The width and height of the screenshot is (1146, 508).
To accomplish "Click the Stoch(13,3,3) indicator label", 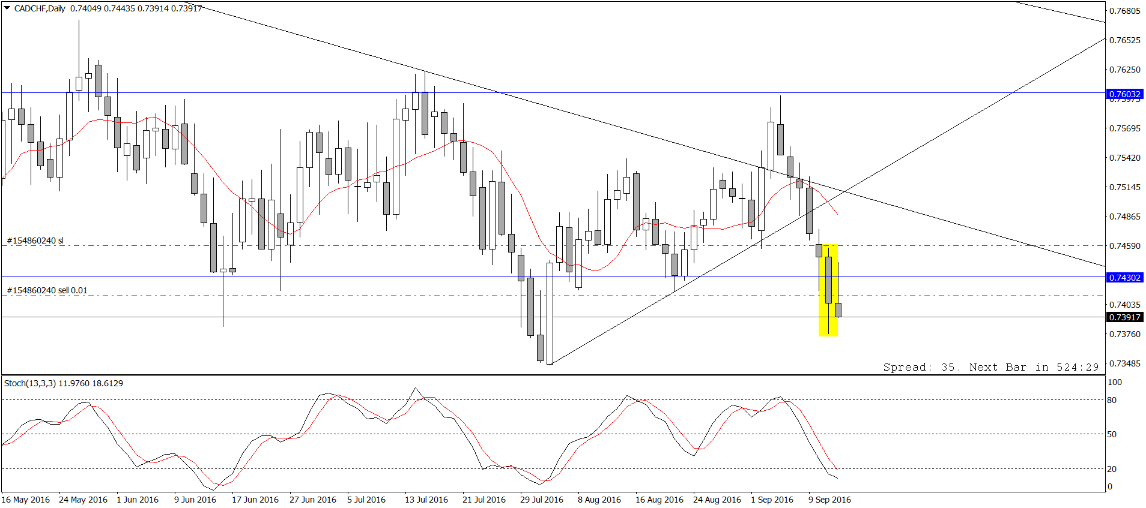I will (64, 383).
